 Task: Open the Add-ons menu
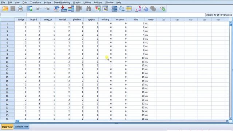pyautogui.click(x=98, y=3)
